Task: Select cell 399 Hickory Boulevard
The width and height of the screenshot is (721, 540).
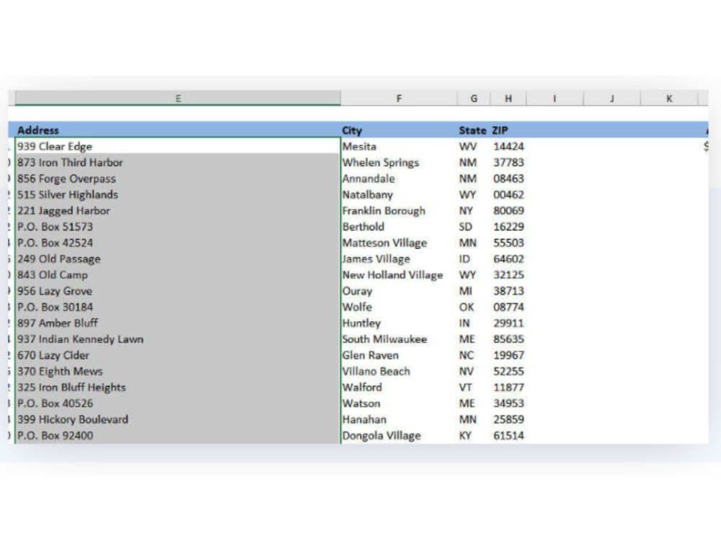Action: click(178, 419)
